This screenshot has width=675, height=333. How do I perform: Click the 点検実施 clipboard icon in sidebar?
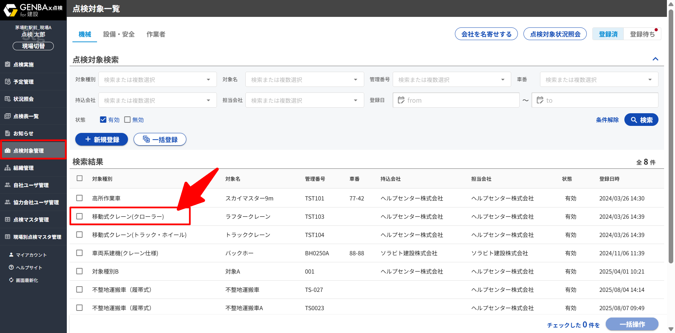tap(7, 64)
